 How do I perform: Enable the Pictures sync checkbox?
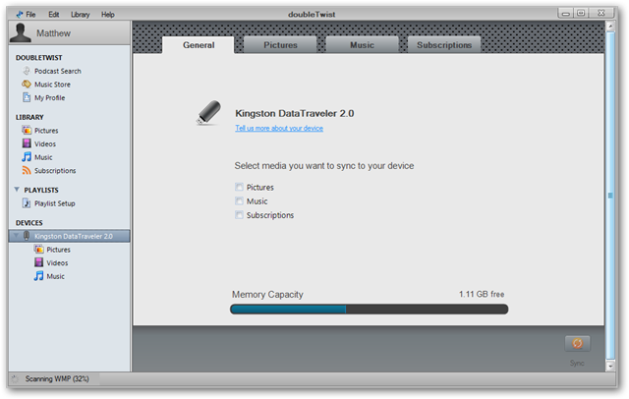[239, 188]
